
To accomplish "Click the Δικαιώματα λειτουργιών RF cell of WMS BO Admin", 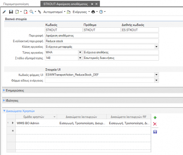I will [129, 123].
